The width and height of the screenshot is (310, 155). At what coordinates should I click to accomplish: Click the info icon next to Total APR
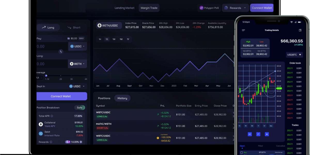pos(52,116)
